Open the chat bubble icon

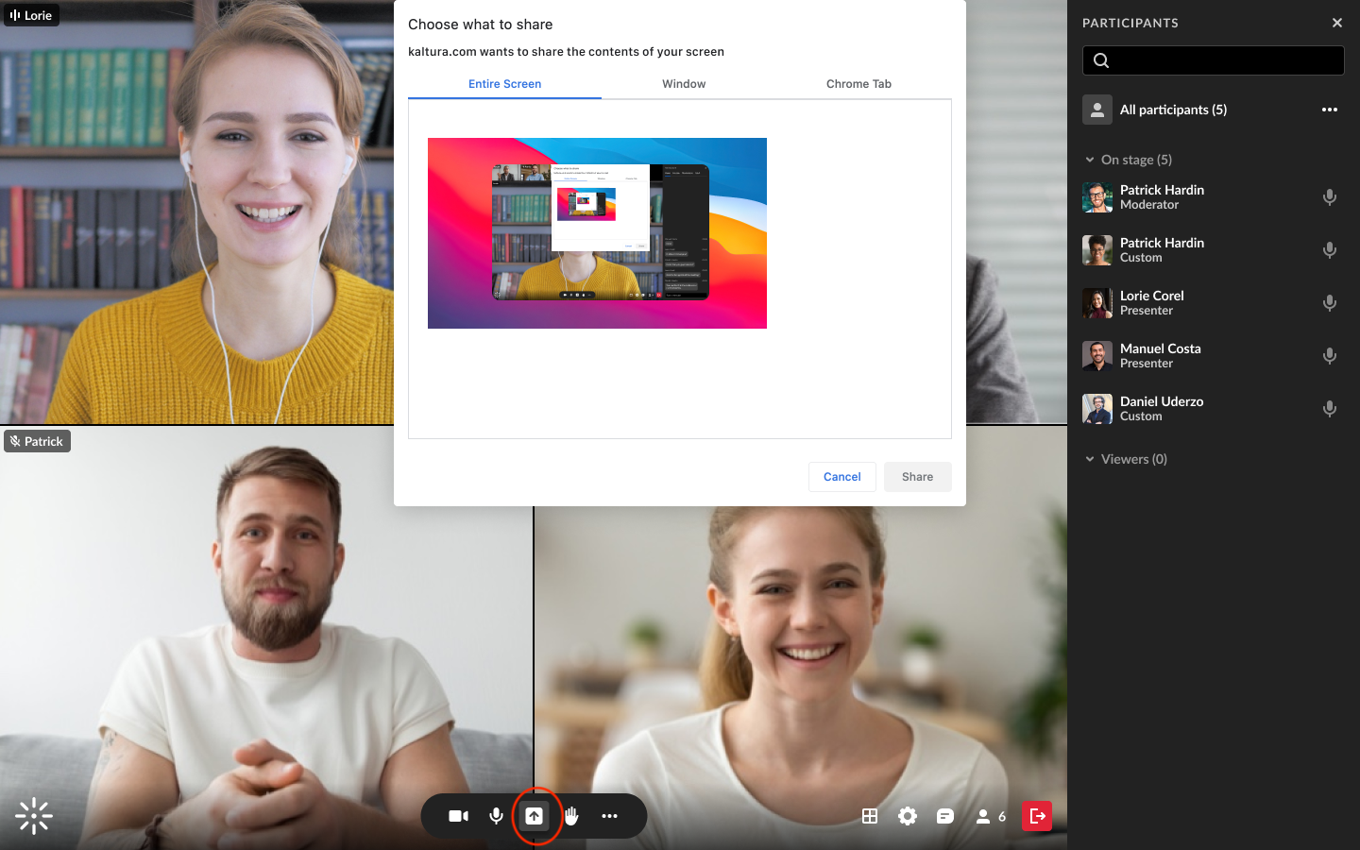point(945,816)
